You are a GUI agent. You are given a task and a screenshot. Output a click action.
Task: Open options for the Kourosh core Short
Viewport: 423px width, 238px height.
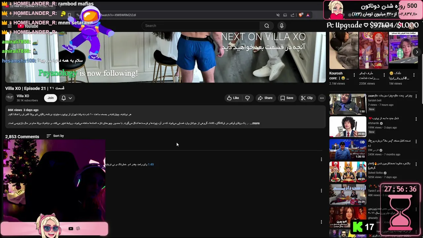click(x=354, y=75)
